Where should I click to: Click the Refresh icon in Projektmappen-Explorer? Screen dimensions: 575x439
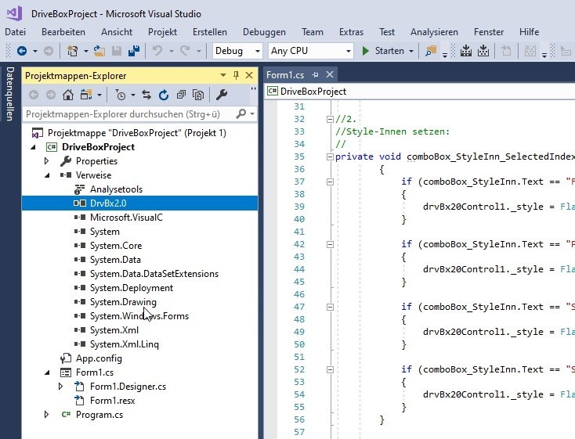pyautogui.click(x=164, y=95)
